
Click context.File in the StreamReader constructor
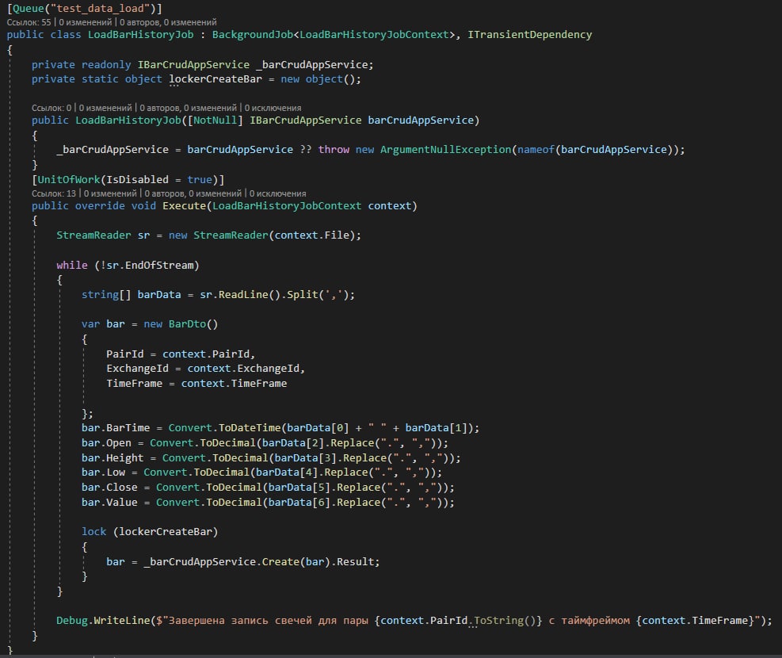coord(311,235)
